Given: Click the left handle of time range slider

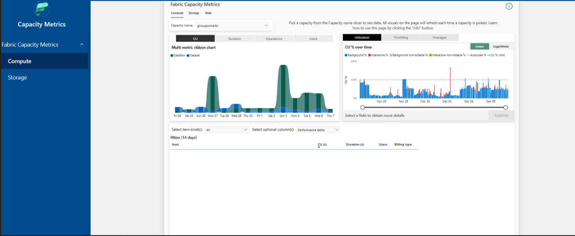Looking at the screenshot, I should [362, 107].
